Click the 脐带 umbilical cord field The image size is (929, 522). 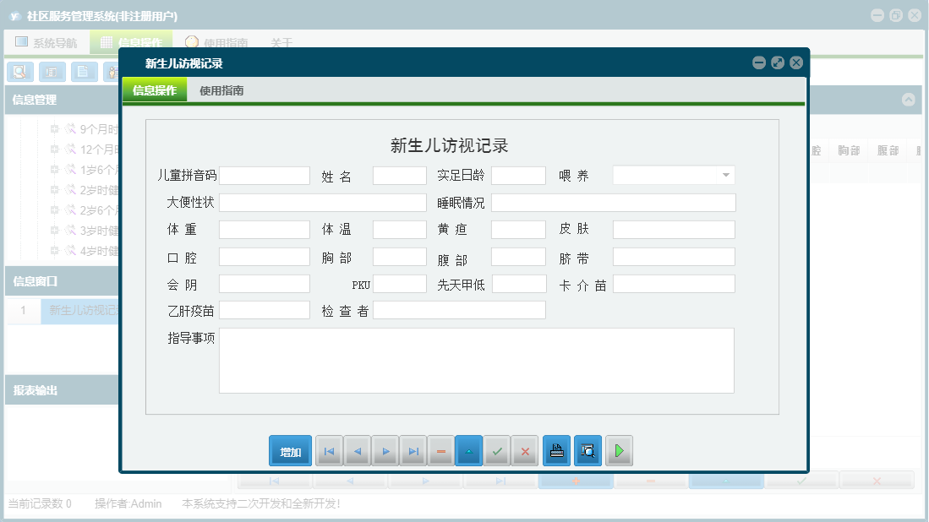coord(674,257)
